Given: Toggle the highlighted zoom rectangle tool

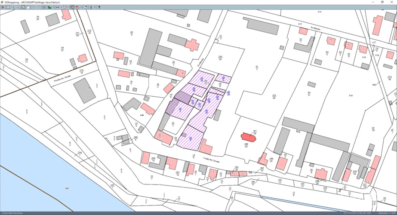Looking at the screenshot, I should tap(23, 7).
